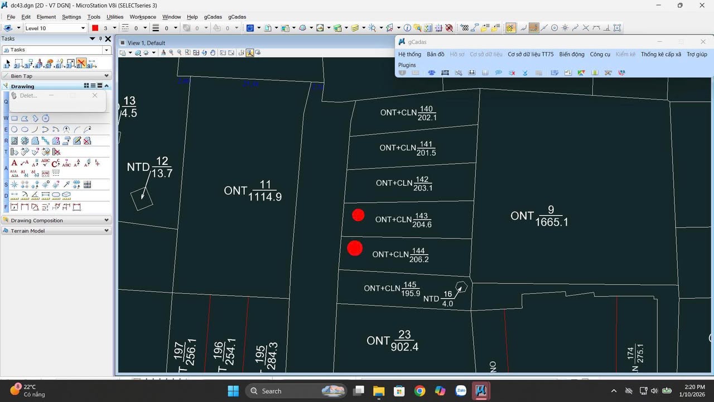Click the Fit View icon
This screenshot has height=402, width=714.
(x=196, y=53)
